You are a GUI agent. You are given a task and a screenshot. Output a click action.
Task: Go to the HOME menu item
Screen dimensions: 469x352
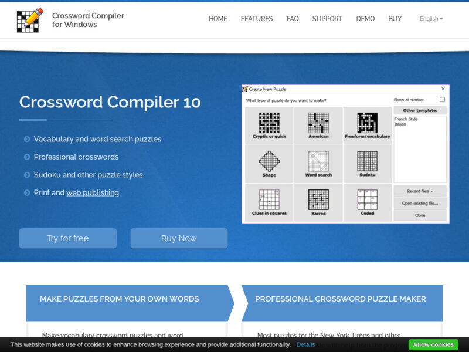click(217, 19)
